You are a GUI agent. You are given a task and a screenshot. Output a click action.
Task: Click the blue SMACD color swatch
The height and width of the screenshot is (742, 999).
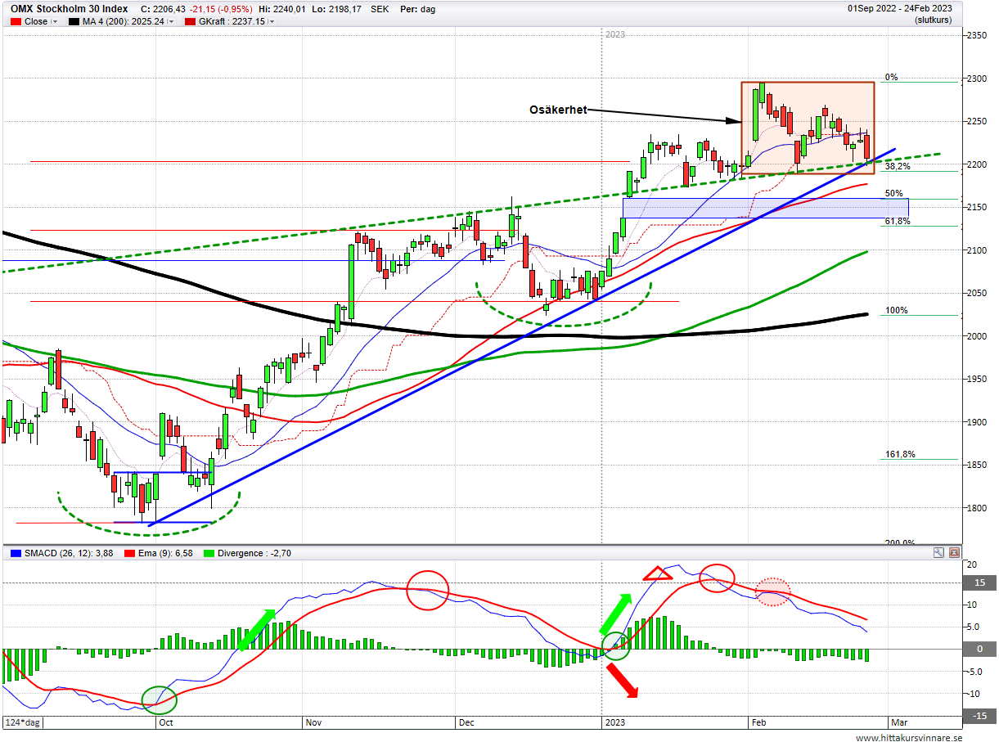(x=16, y=553)
